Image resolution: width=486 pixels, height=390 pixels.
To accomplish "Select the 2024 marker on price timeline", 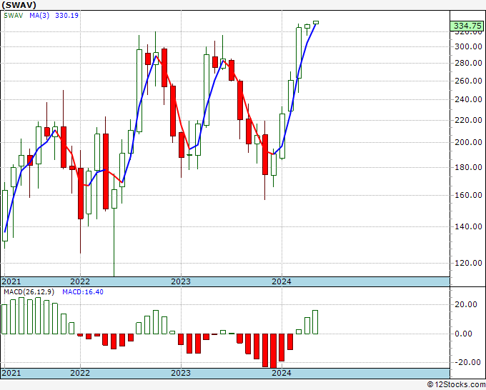I will (x=282, y=281).
